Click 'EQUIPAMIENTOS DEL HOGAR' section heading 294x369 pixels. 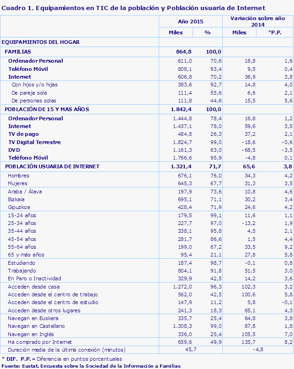41,42
